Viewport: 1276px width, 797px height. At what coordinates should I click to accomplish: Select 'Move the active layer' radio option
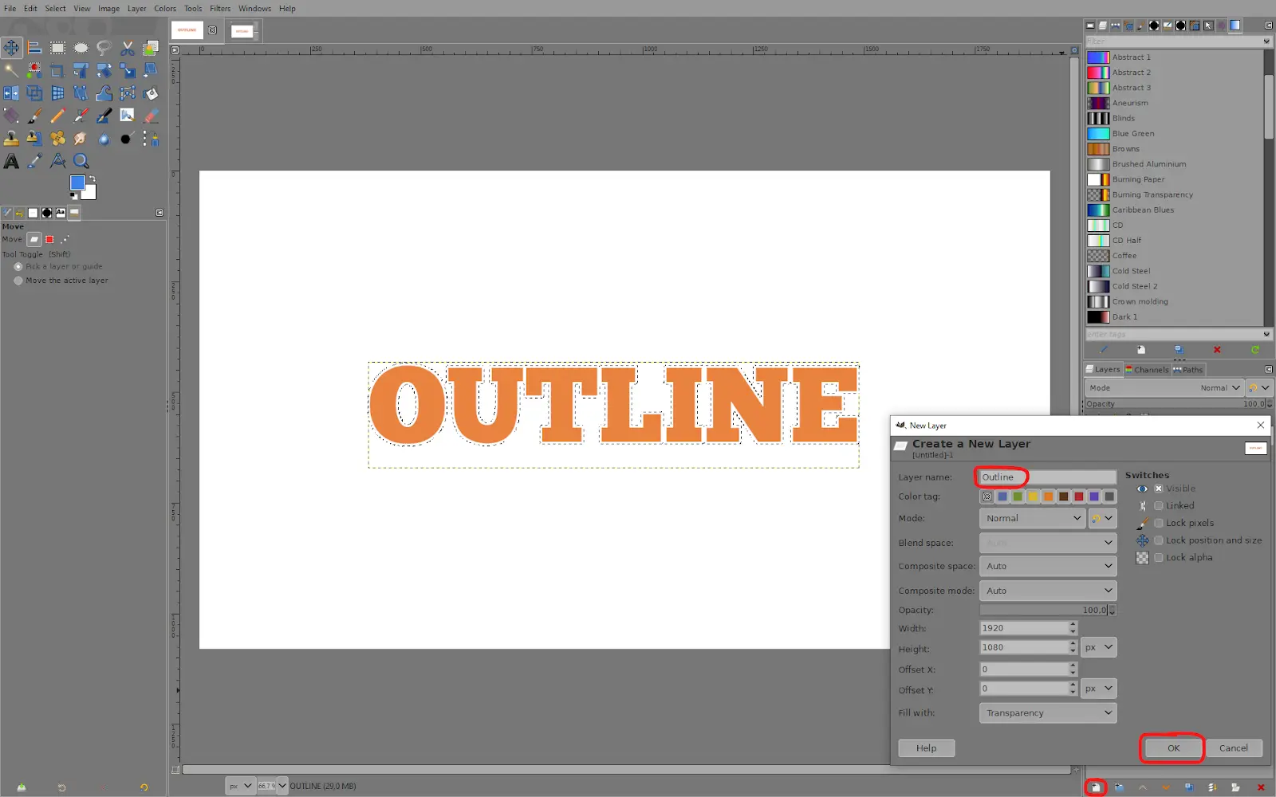coord(18,281)
